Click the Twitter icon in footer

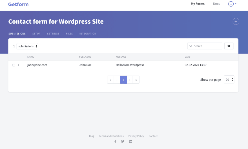[x=123, y=141]
